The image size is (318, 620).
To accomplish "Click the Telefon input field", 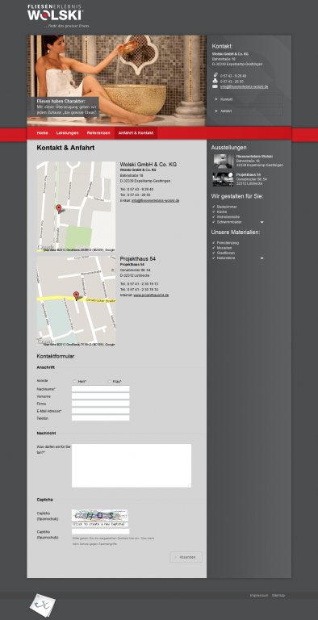I will tap(100, 418).
